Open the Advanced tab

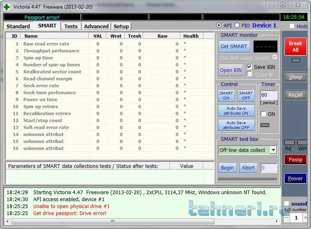(96, 26)
